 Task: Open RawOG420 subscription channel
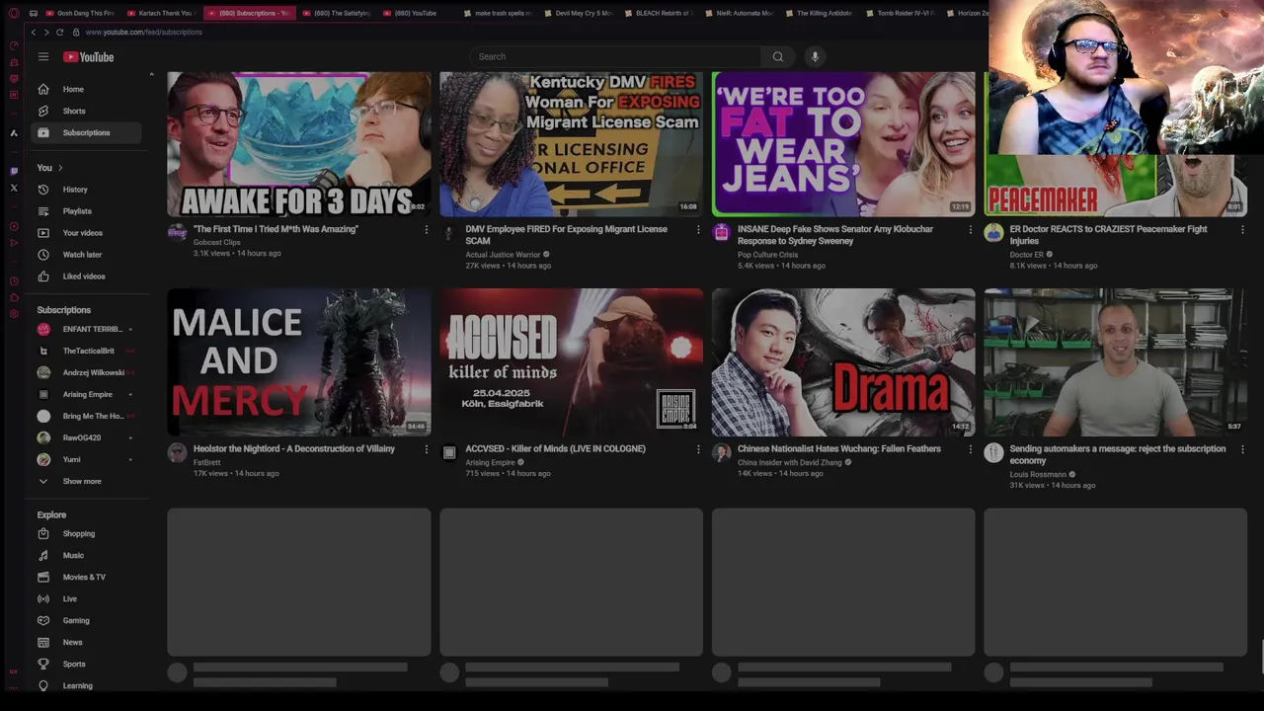(87, 438)
